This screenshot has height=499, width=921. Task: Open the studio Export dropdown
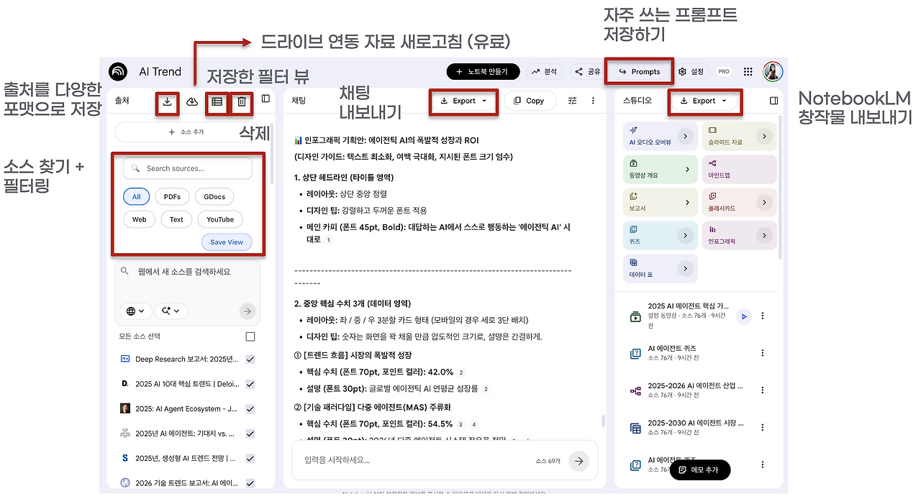[703, 101]
